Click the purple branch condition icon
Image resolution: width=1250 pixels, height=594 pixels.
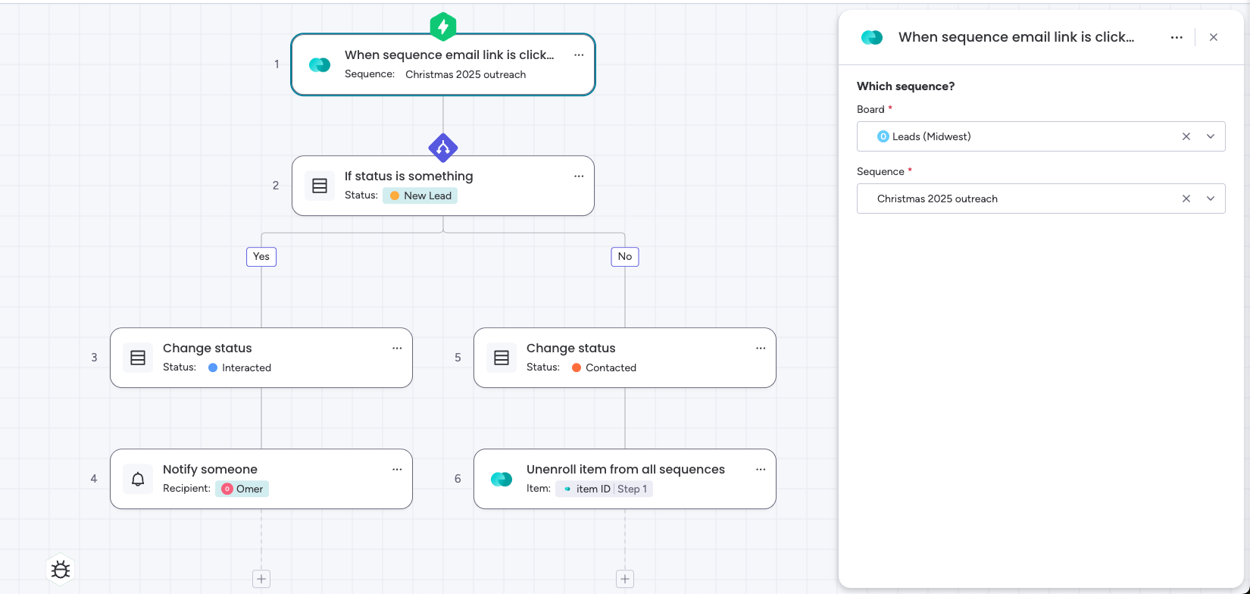(443, 148)
